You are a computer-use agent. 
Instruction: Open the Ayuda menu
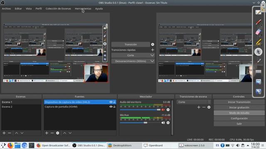(x=99, y=9)
